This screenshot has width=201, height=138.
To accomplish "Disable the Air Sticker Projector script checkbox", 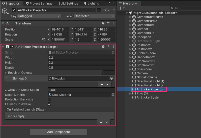I will pos(12,47).
